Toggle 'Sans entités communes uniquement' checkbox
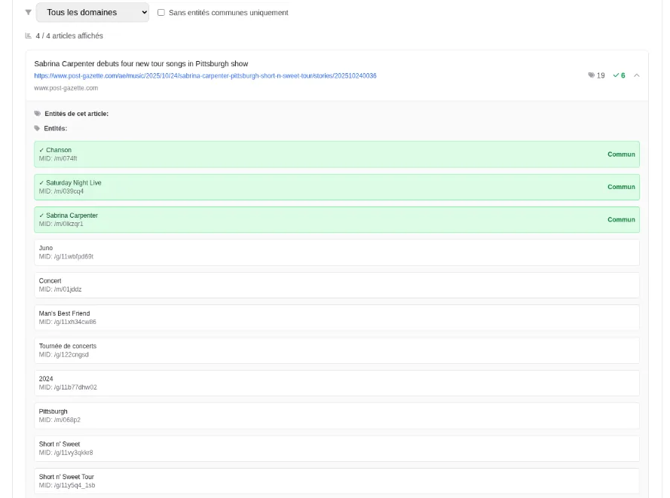 click(161, 12)
